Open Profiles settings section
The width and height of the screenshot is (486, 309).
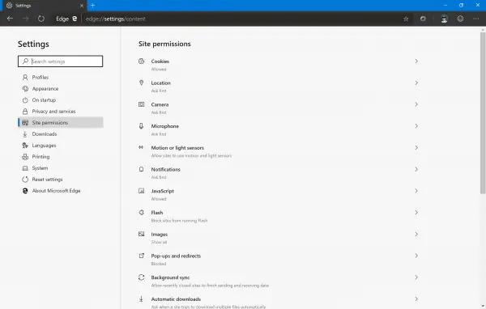click(x=61, y=77)
